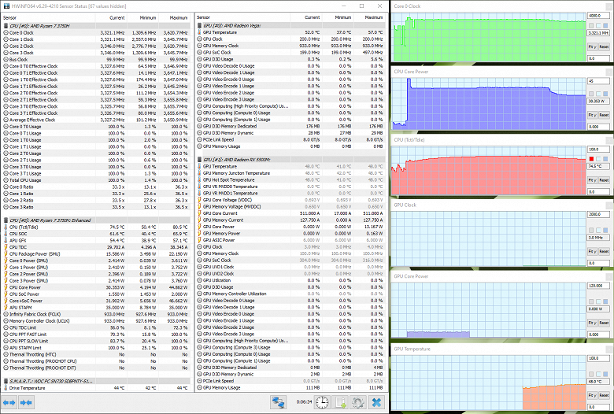
Task: Click the lightning icon beside CPU TDC row
Action: pyautogui.click(x=6, y=247)
